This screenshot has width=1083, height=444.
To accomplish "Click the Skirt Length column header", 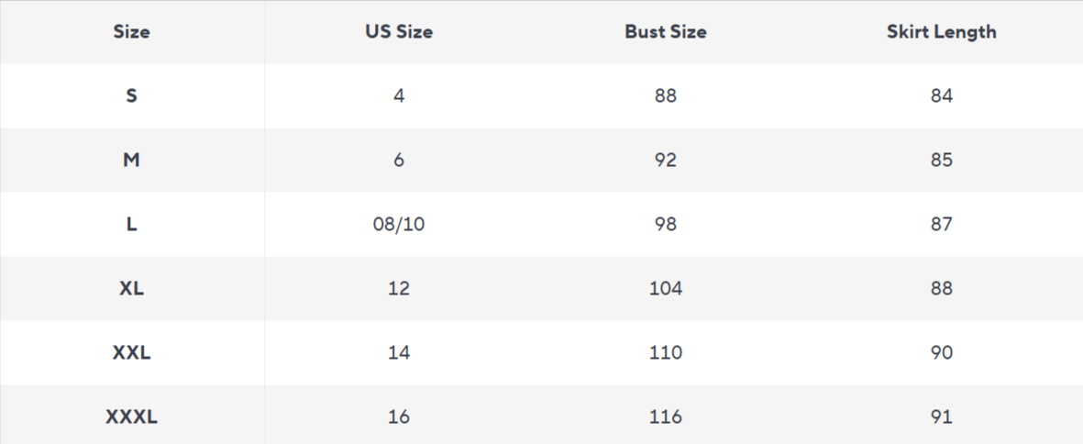I will pyautogui.click(x=941, y=31).
